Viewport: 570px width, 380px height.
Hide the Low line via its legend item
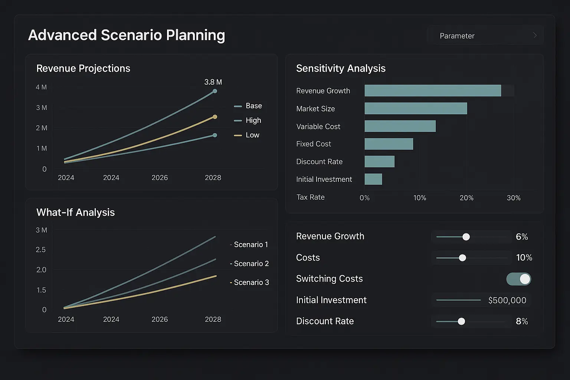click(247, 135)
